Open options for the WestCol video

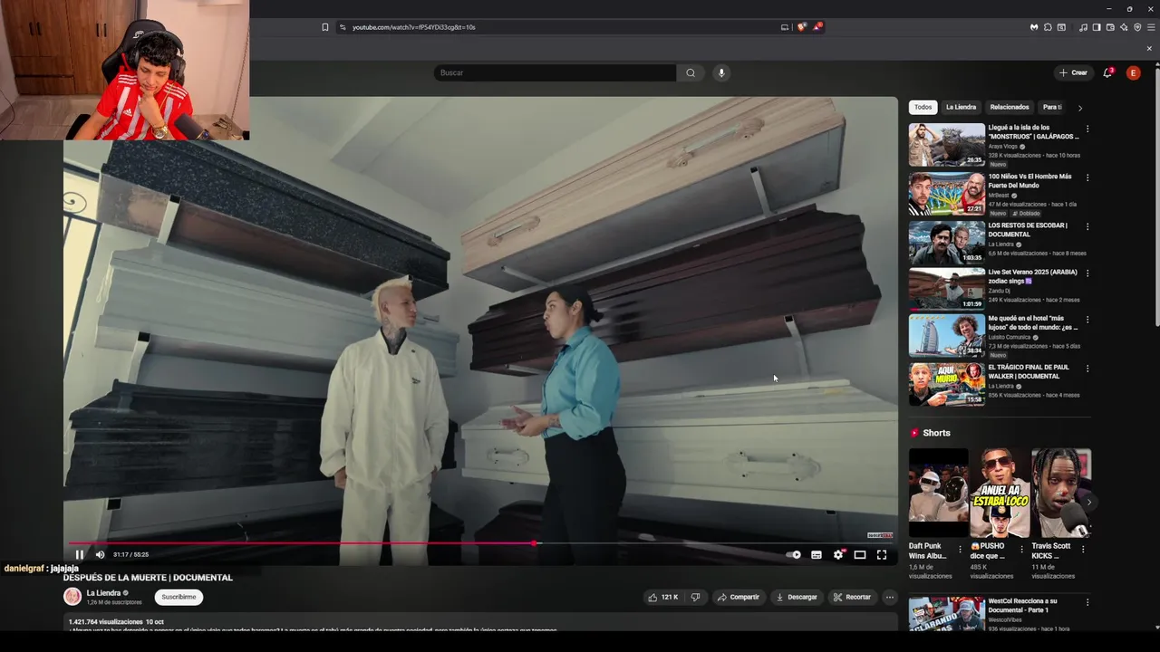[1087, 603]
